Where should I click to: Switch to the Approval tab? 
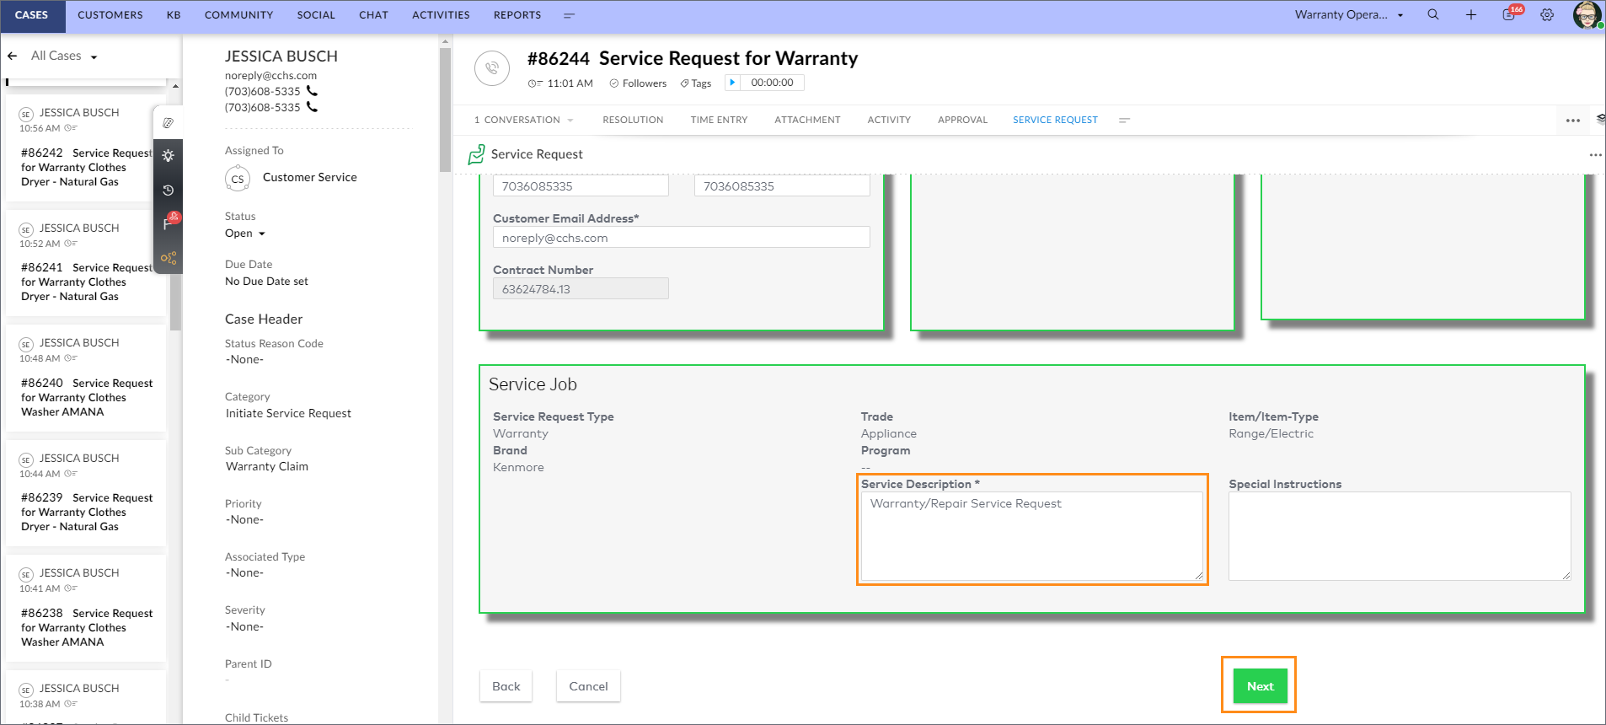(962, 121)
